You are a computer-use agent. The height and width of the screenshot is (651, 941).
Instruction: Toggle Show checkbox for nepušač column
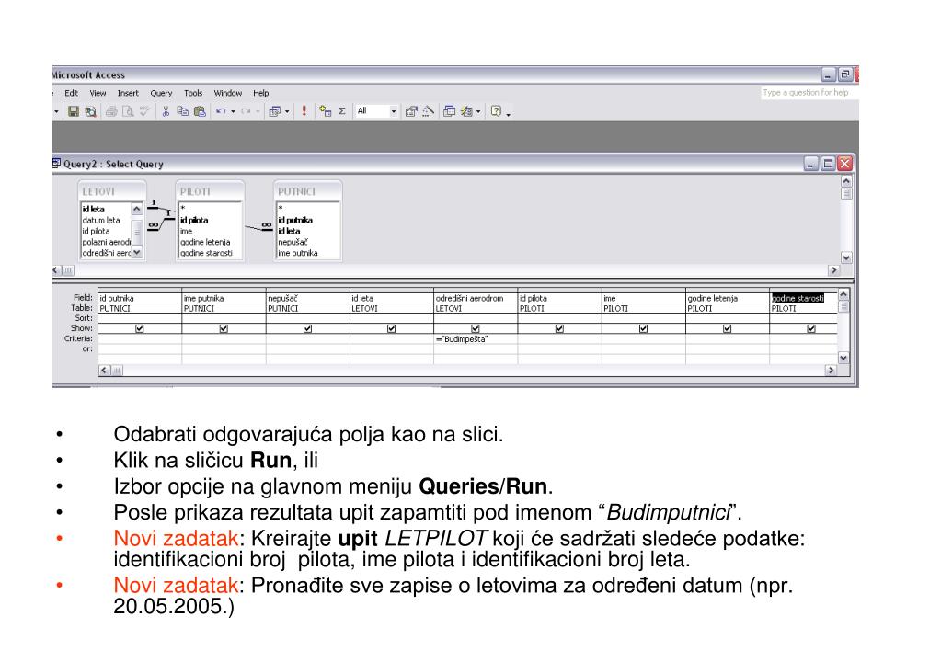[x=308, y=329]
